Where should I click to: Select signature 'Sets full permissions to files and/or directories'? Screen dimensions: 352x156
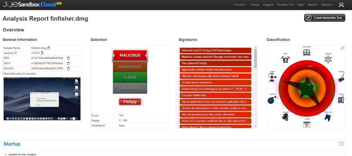[x=215, y=114]
